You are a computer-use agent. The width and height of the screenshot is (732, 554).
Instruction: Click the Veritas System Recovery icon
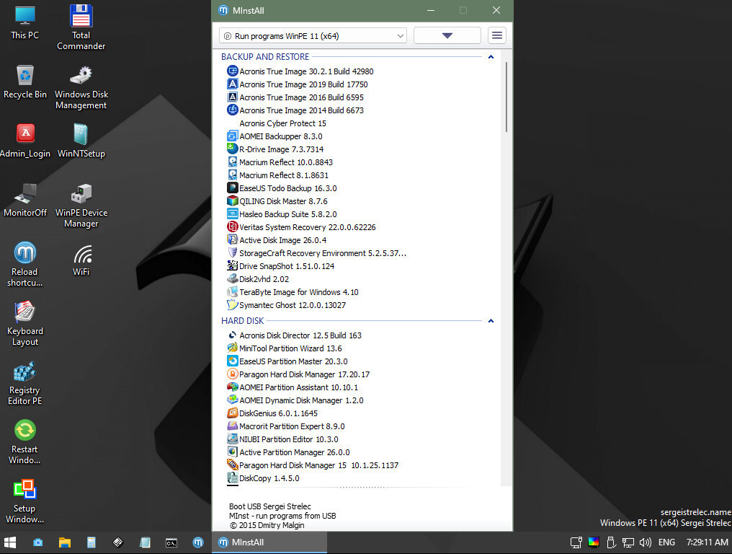coord(232,227)
